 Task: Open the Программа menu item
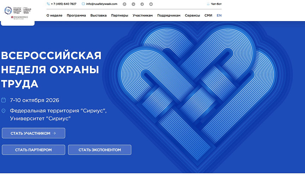76,15
